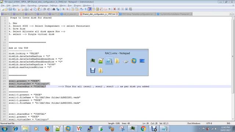Click the volume speaker icon in system tray

click(216, 129)
